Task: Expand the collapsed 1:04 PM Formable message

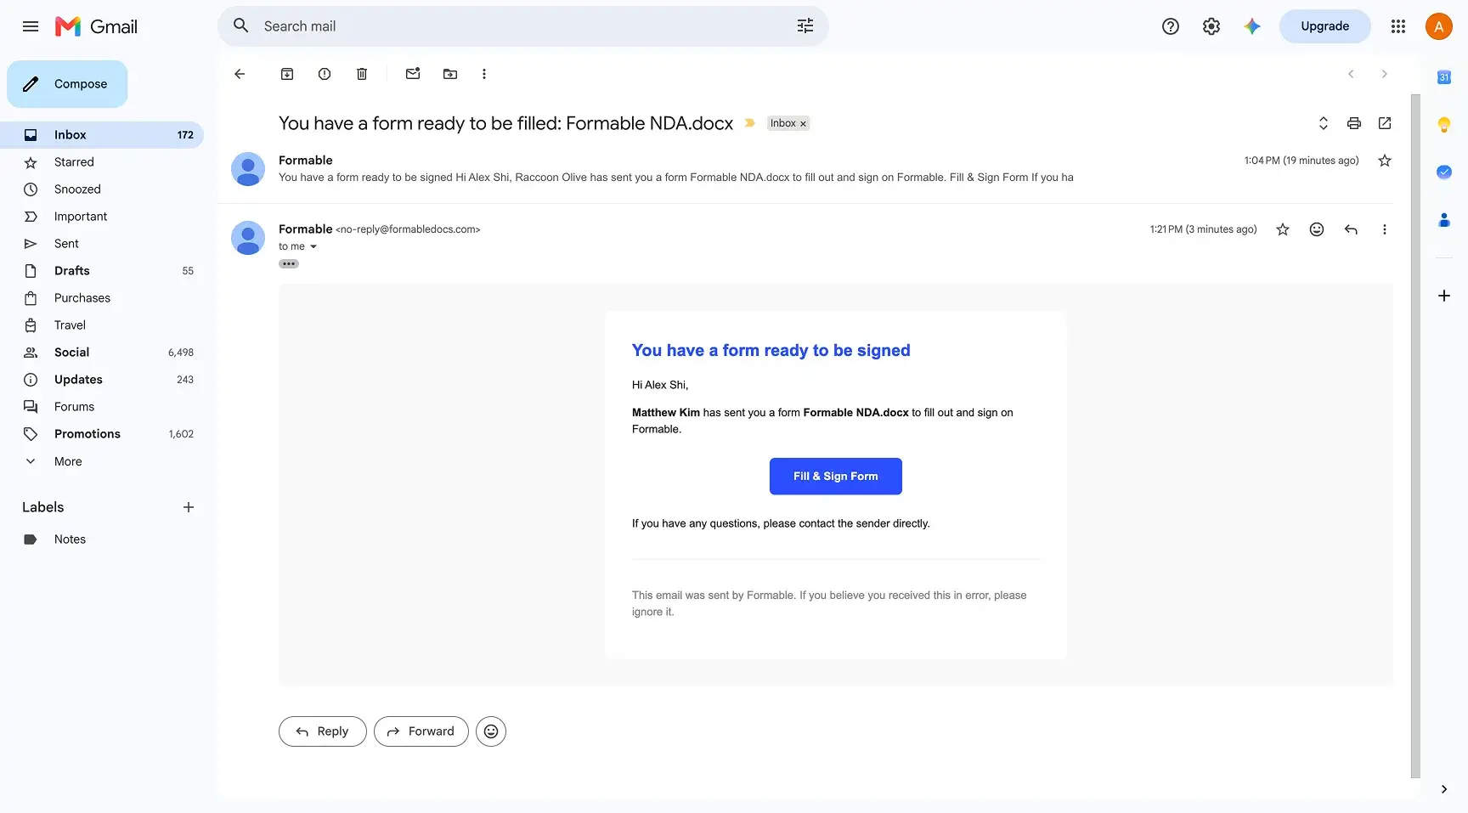Action: pyautogui.click(x=805, y=169)
